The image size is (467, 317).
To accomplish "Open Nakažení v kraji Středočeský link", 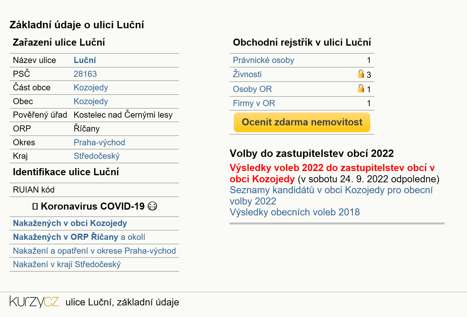I will (x=67, y=264).
